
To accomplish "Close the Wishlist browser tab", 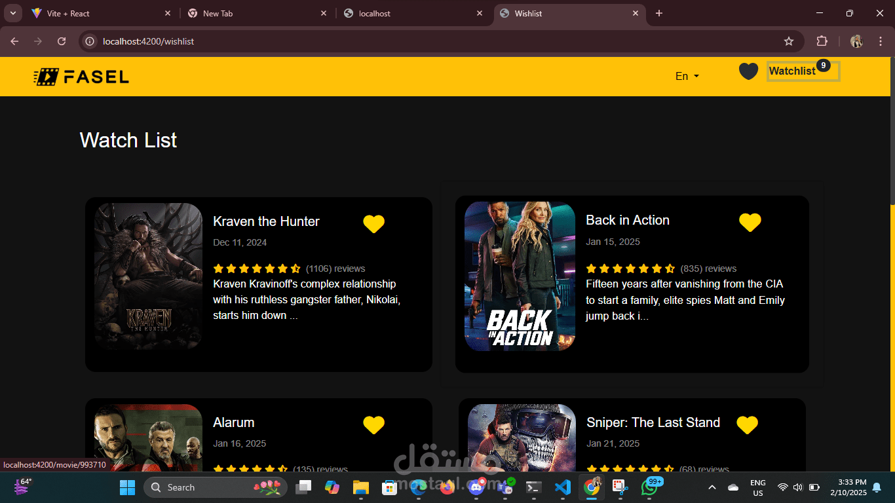I will tap(636, 13).
